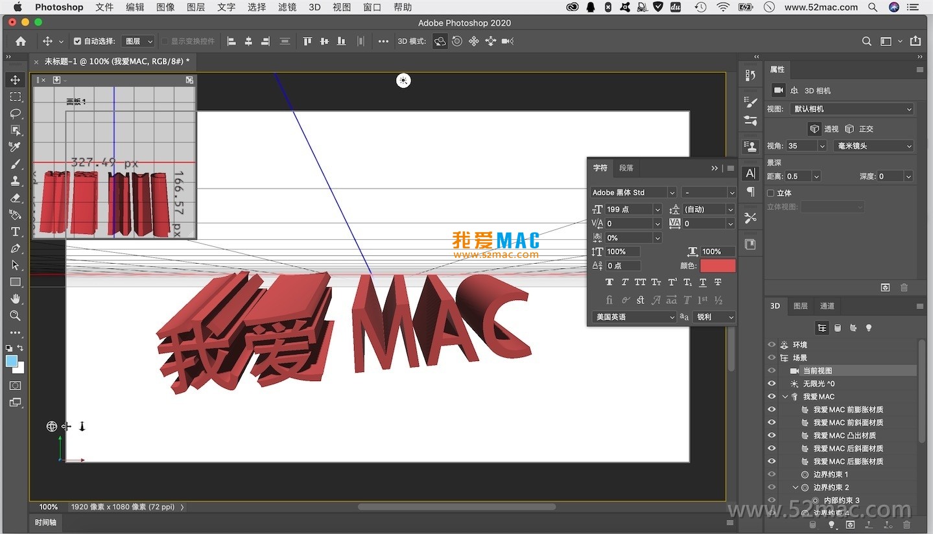Filter 3D panel by lights bulb icon

click(869, 328)
